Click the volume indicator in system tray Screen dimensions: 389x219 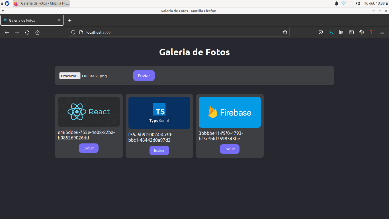tap(357, 3)
